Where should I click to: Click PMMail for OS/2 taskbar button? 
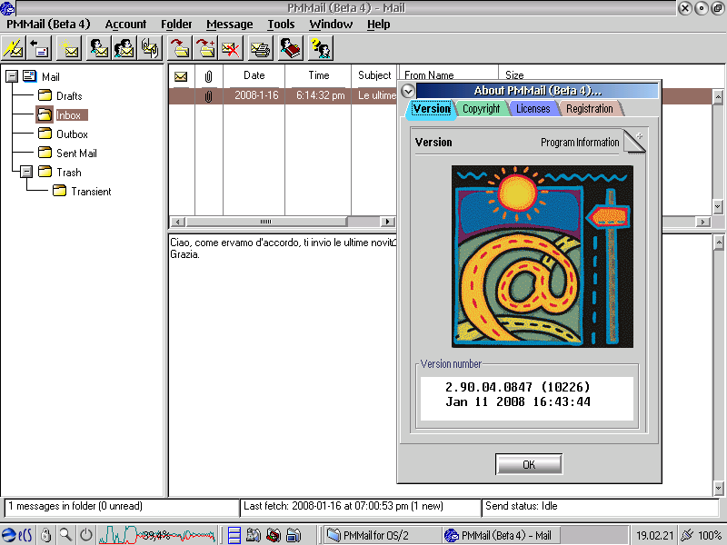click(382, 535)
